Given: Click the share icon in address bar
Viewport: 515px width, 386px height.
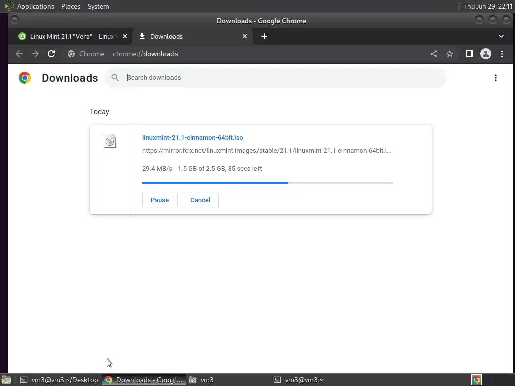Looking at the screenshot, I should [434, 54].
